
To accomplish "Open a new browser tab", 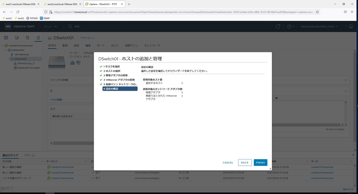I will (x=129, y=4).
